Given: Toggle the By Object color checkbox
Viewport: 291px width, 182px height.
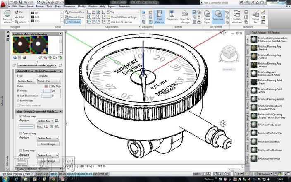Looking at the screenshot, I should (x=50, y=86).
